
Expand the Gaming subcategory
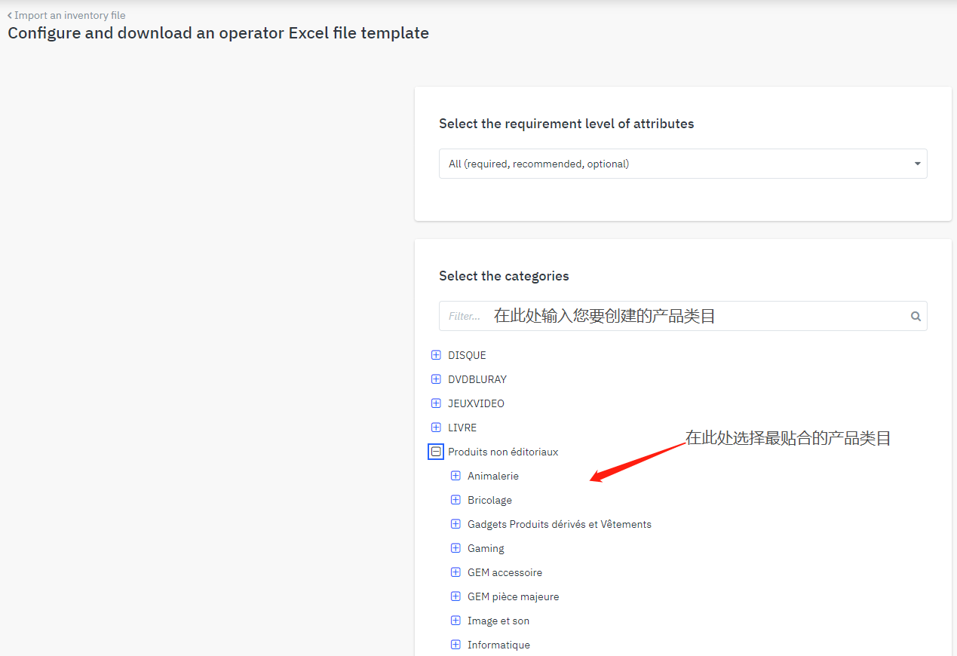(x=455, y=548)
